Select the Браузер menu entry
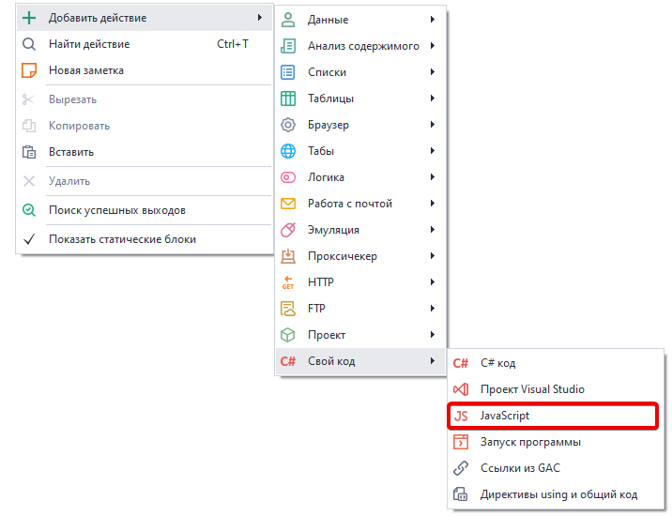The height and width of the screenshot is (516, 672). click(328, 125)
